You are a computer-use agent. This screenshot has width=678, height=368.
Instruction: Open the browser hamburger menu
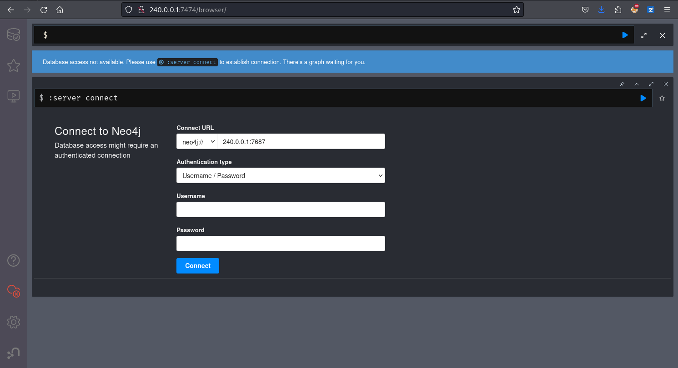pos(667,10)
